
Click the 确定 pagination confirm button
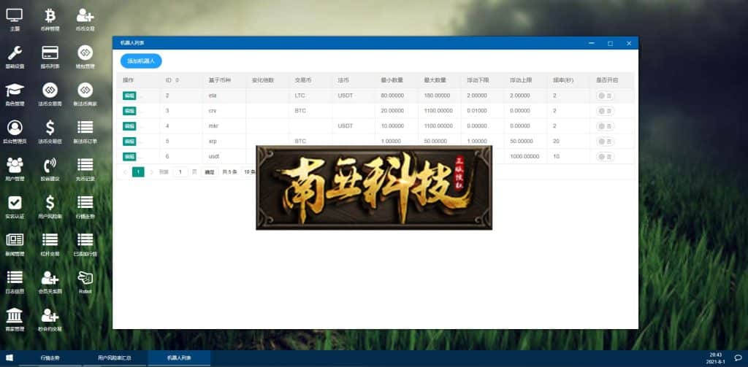(x=210, y=172)
